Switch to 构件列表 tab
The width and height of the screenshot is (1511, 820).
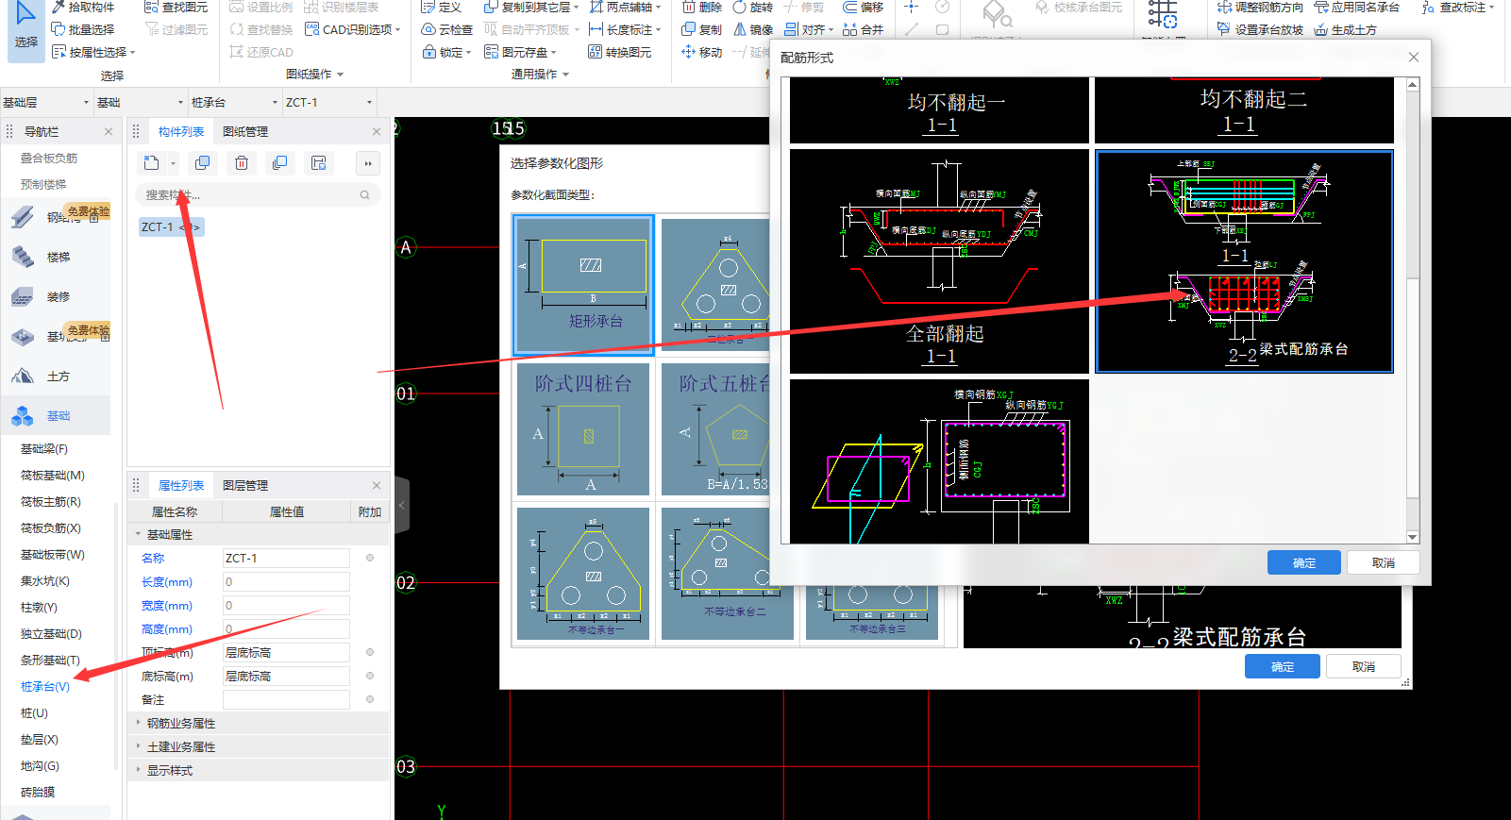point(180,131)
